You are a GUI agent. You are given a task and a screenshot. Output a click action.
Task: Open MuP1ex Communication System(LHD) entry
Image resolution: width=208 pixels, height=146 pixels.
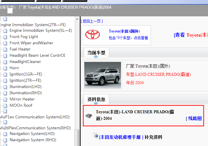pyautogui.click(x=35, y=117)
